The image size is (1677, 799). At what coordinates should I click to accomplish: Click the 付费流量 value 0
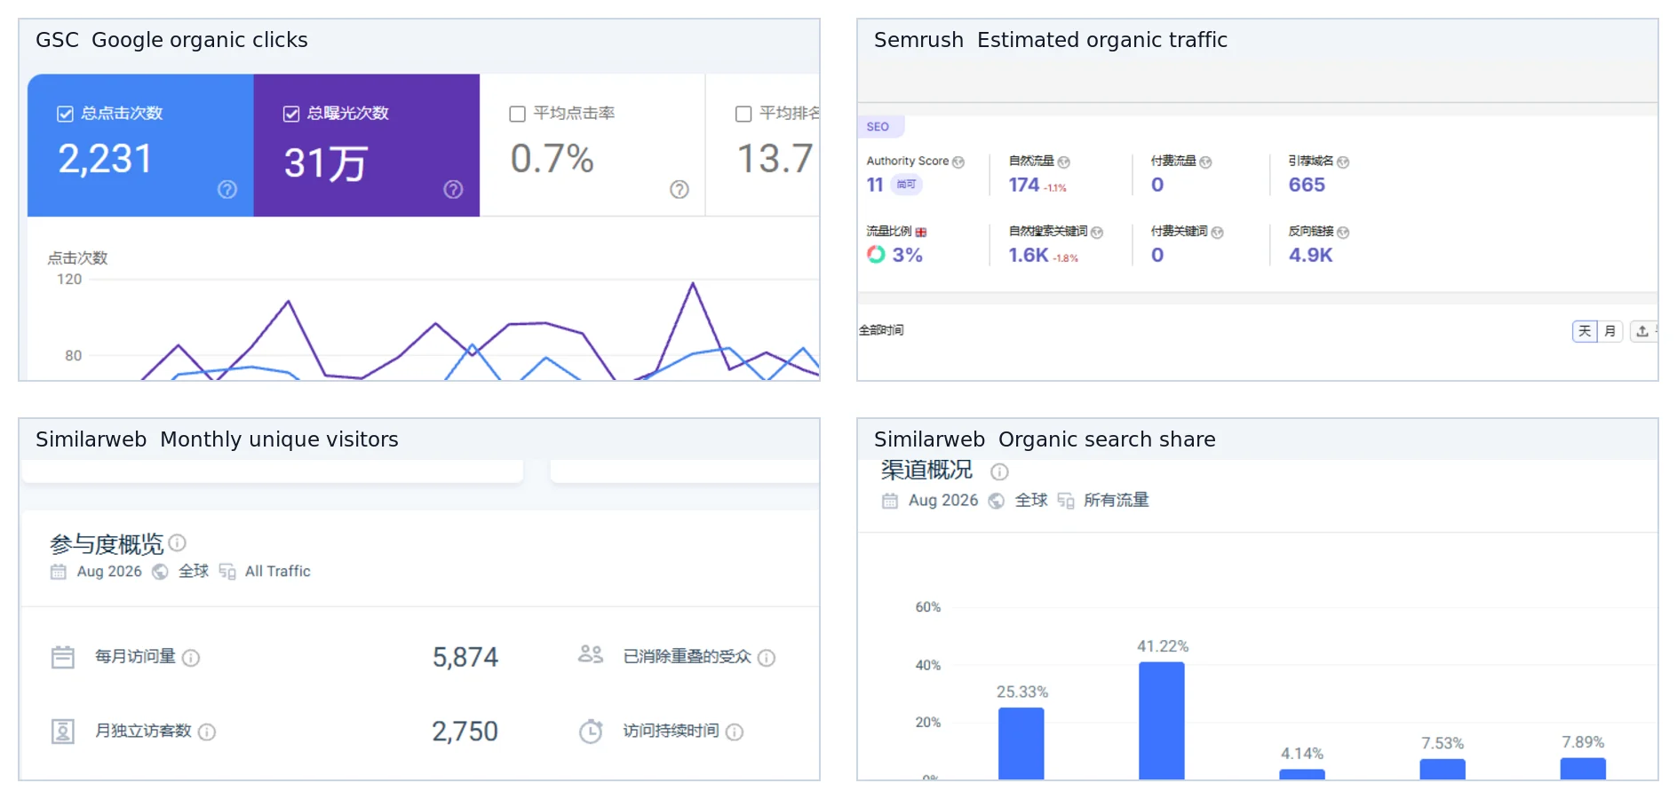pos(1157,185)
